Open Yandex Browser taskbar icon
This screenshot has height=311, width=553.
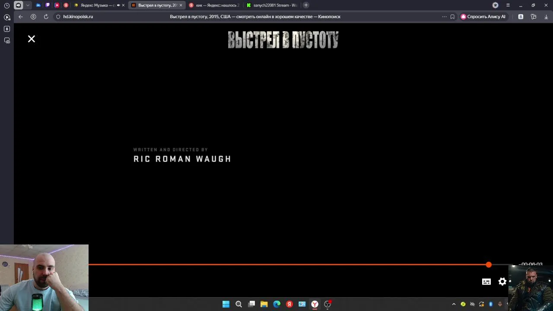(x=315, y=304)
